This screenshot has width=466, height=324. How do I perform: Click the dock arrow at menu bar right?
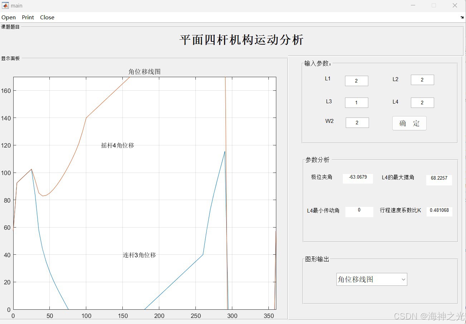(462, 17)
